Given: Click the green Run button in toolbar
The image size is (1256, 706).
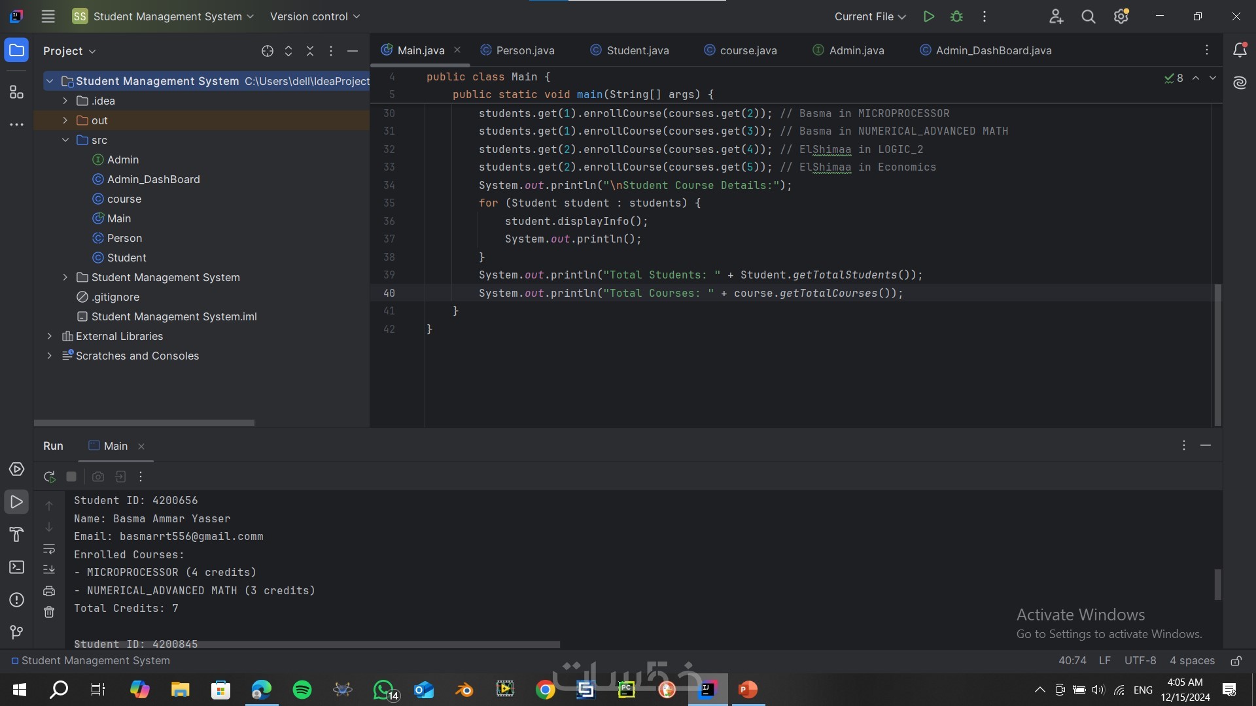Looking at the screenshot, I should point(928,16).
